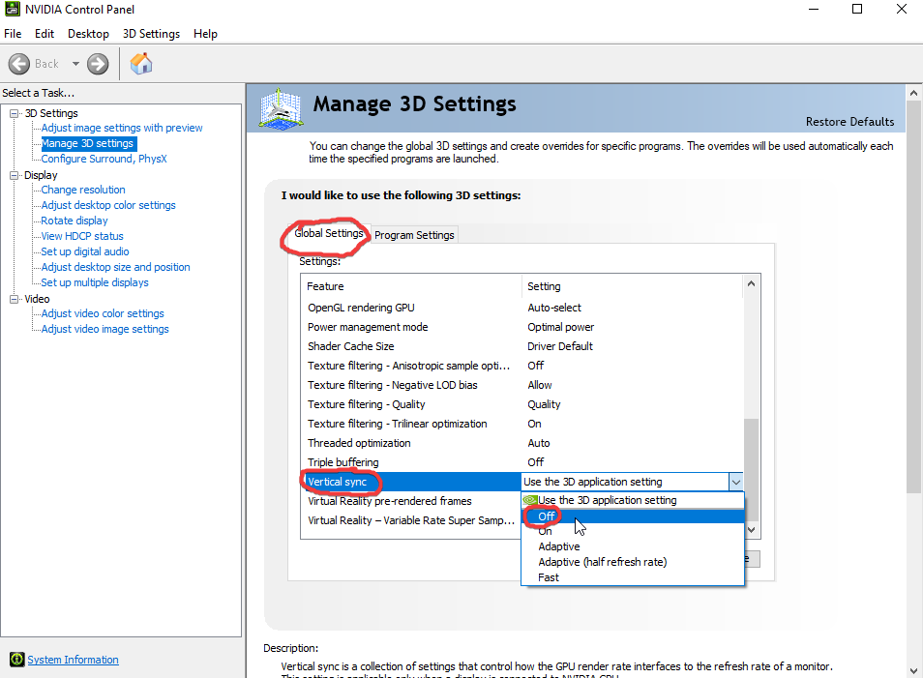The width and height of the screenshot is (923, 678).
Task: Select Texture filtering - Negative LOD bias
Action: point(522,385)
